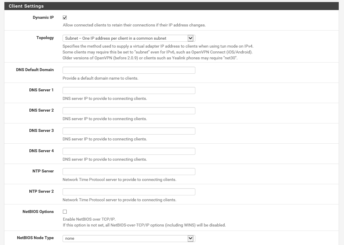Click the DNS Server 1 input field

pyautogui.click(x=129, y=90)
